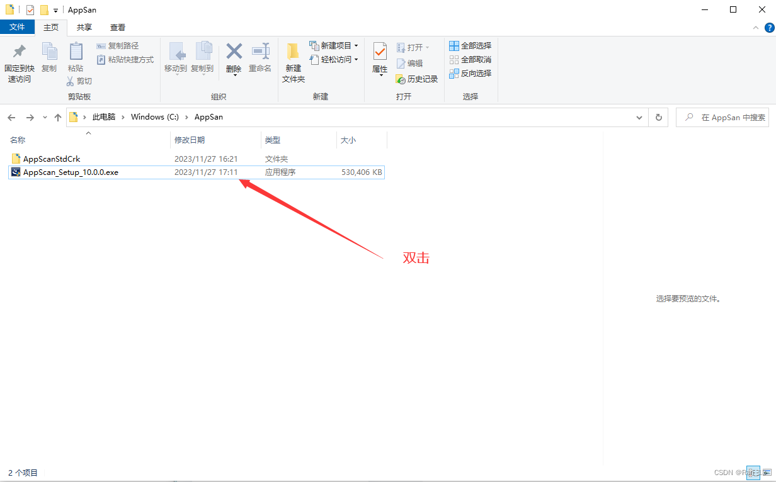Go forward with the right arrow
This screenshot has height=482, width=776.
click(x=30, y=118)
